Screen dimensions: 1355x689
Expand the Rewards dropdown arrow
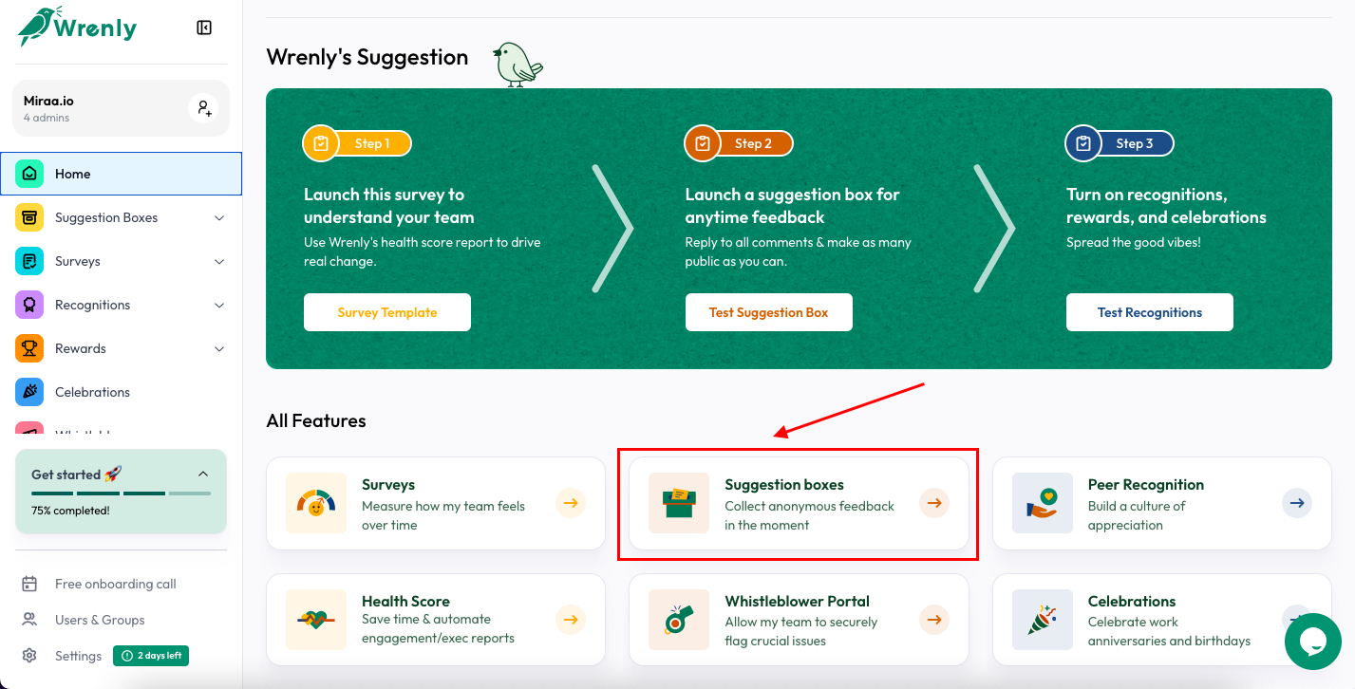219,348
